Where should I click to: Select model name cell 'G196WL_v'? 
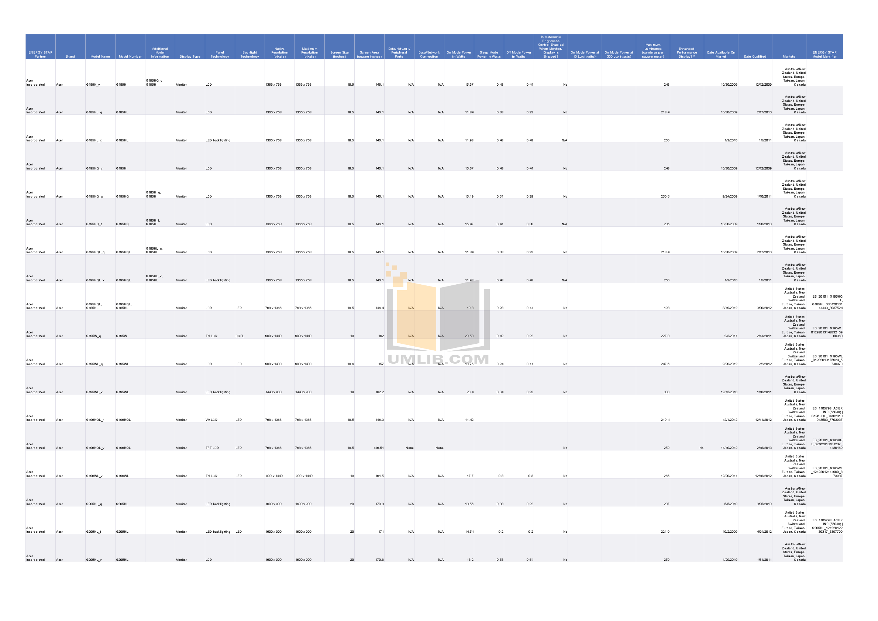94,476
